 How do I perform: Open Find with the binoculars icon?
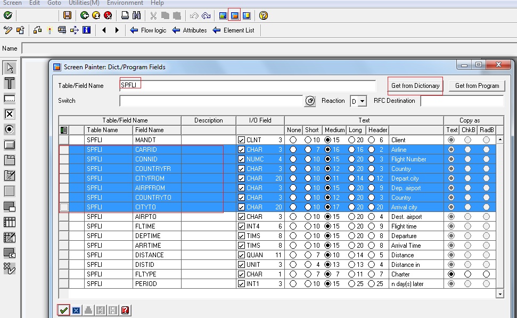point(136,15)
